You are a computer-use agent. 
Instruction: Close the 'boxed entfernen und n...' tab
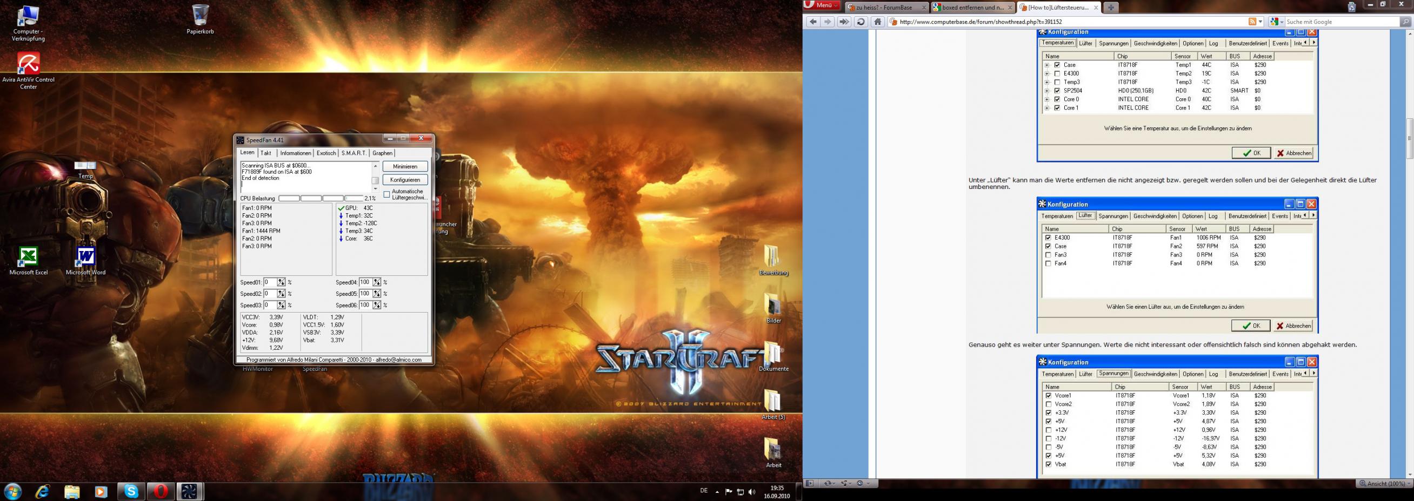pyautogui.click(x=1010, y=8)
